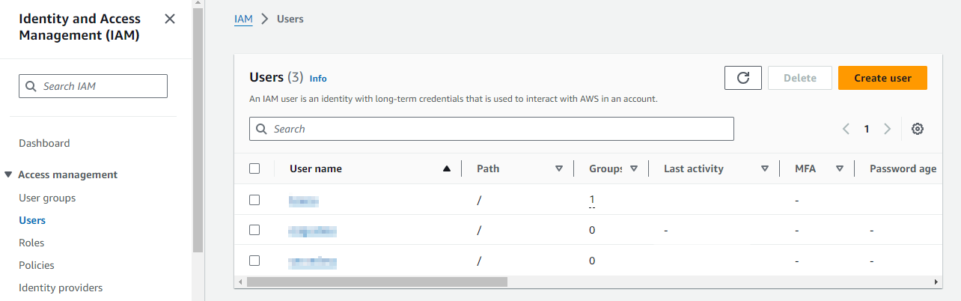Sort by User name ascending arrow
Screen dimensions: 961x301
pyautogui.click(x=447, y=168)
